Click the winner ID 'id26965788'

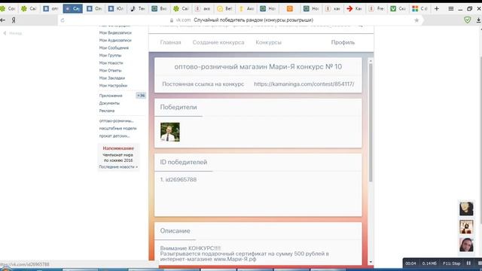click(181, 179)
